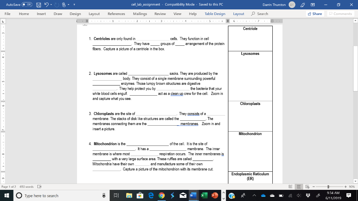
Task: Click the Redo icon
Action: pos(57,5)
